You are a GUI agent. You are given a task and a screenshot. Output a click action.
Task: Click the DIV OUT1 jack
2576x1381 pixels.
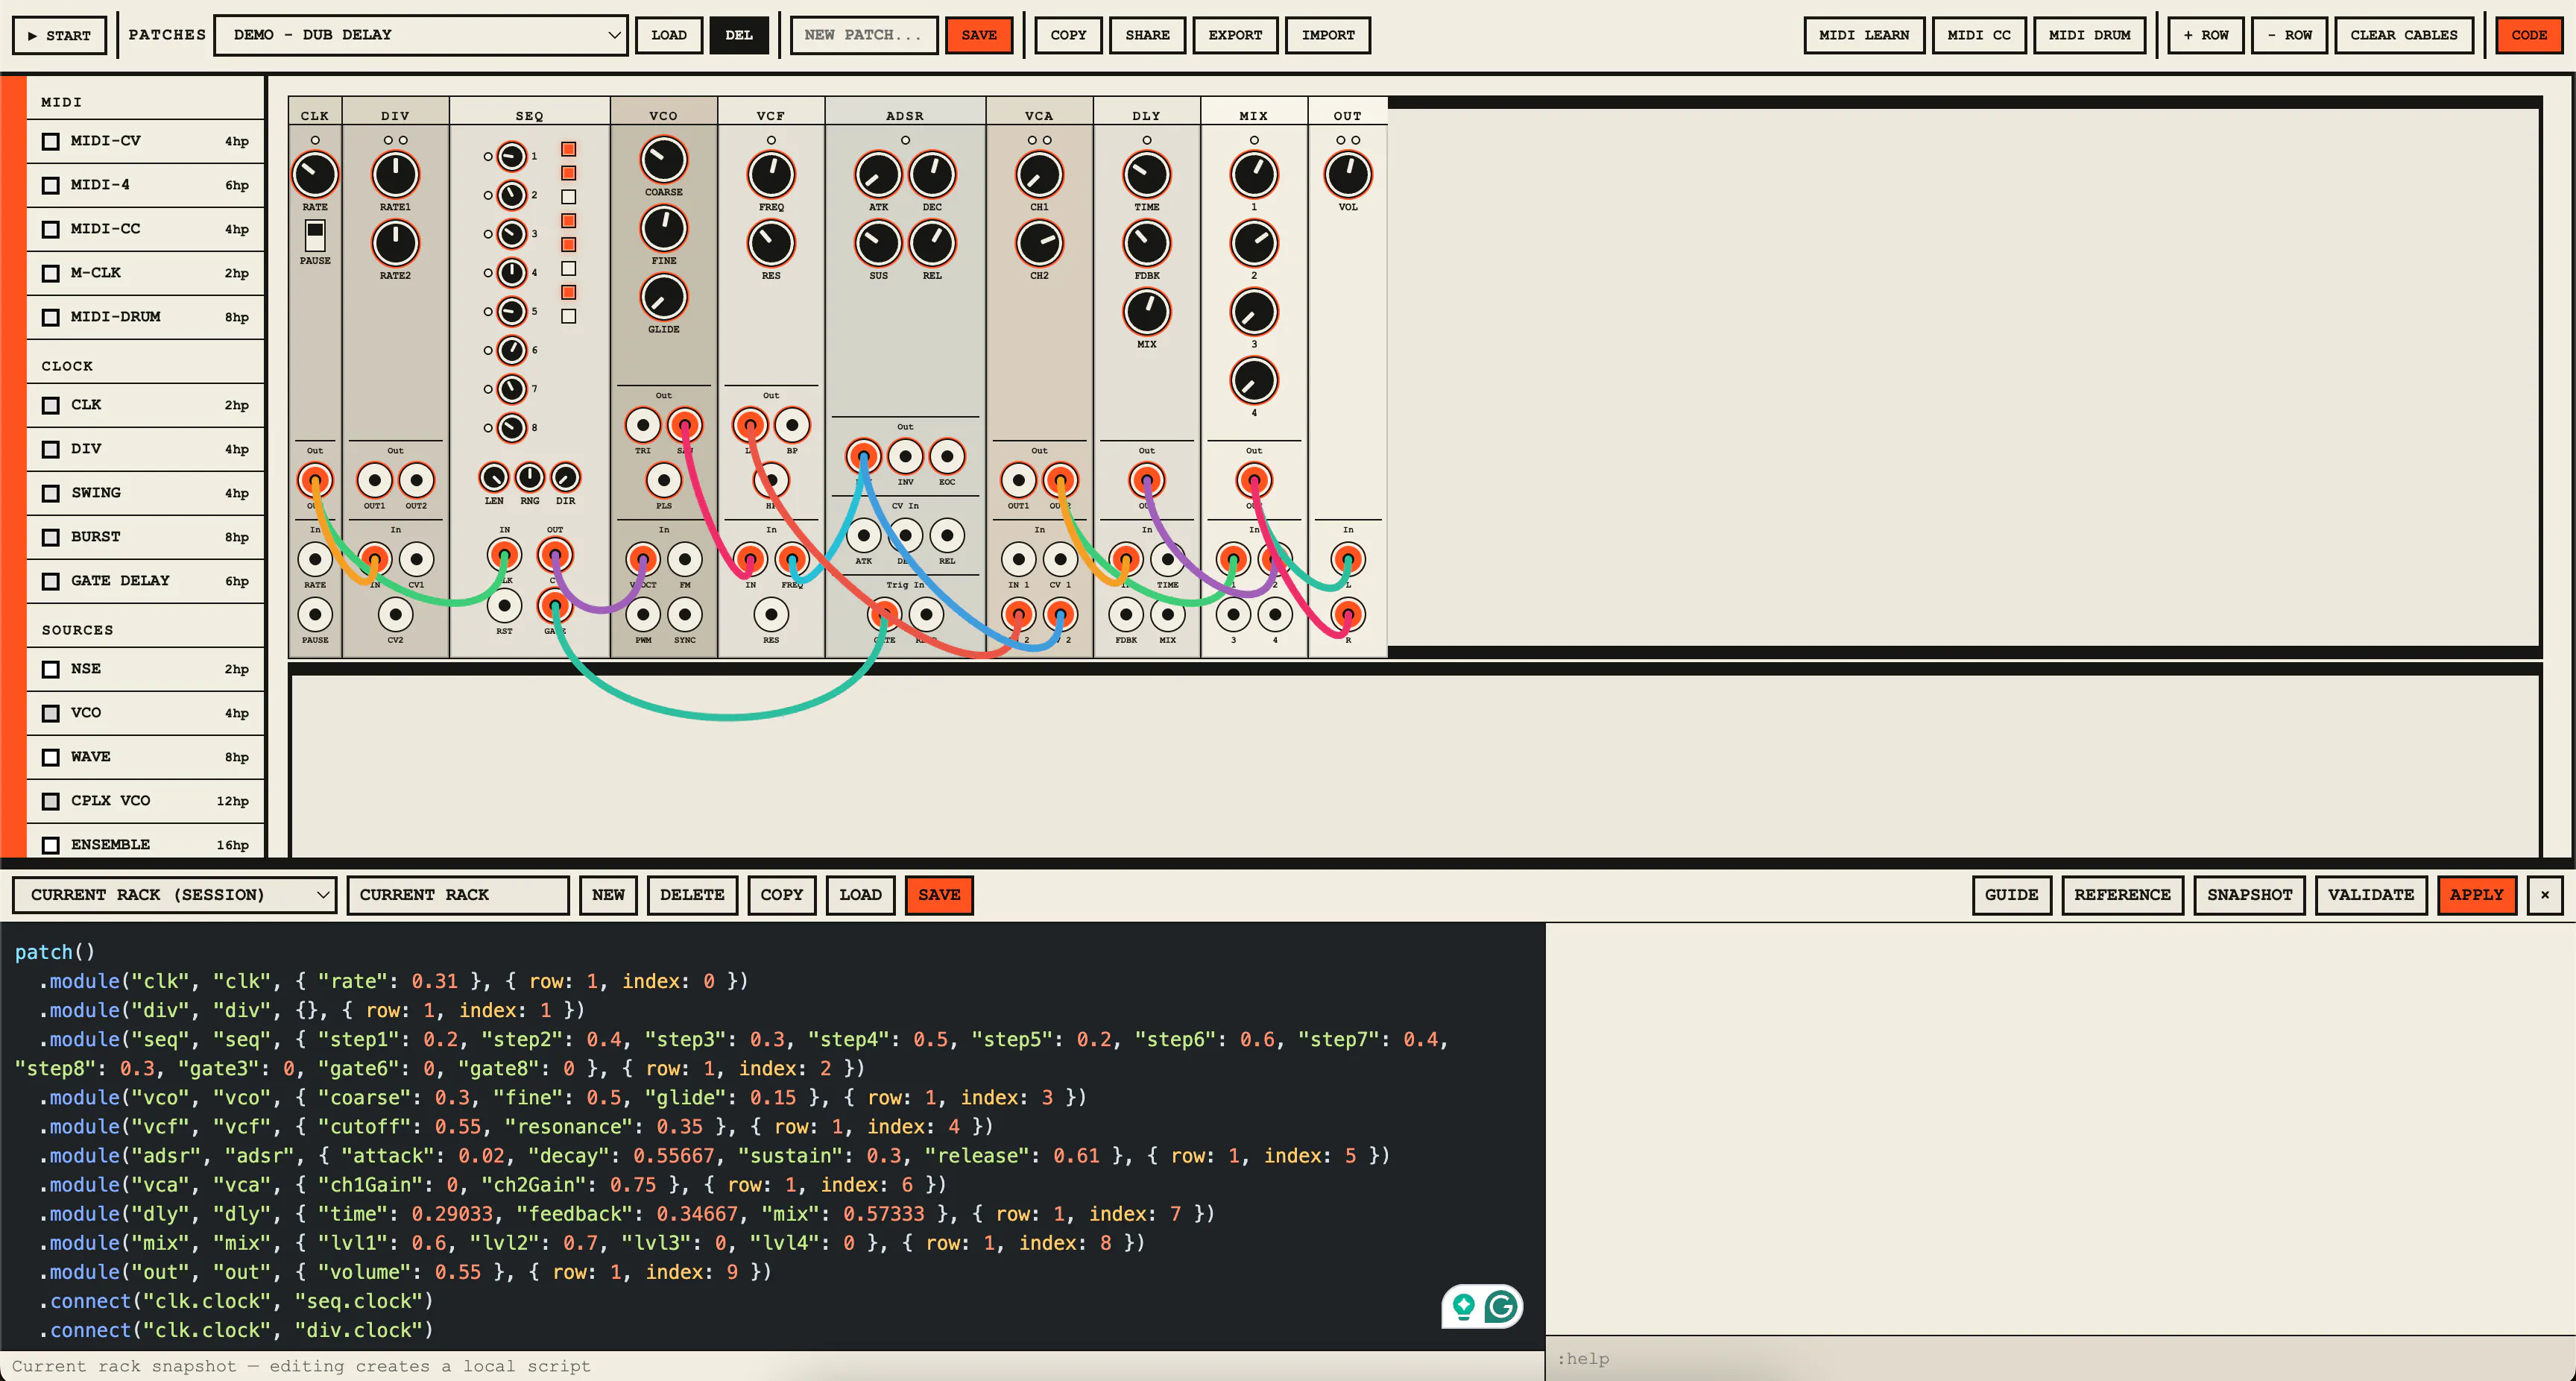point(374,480)
